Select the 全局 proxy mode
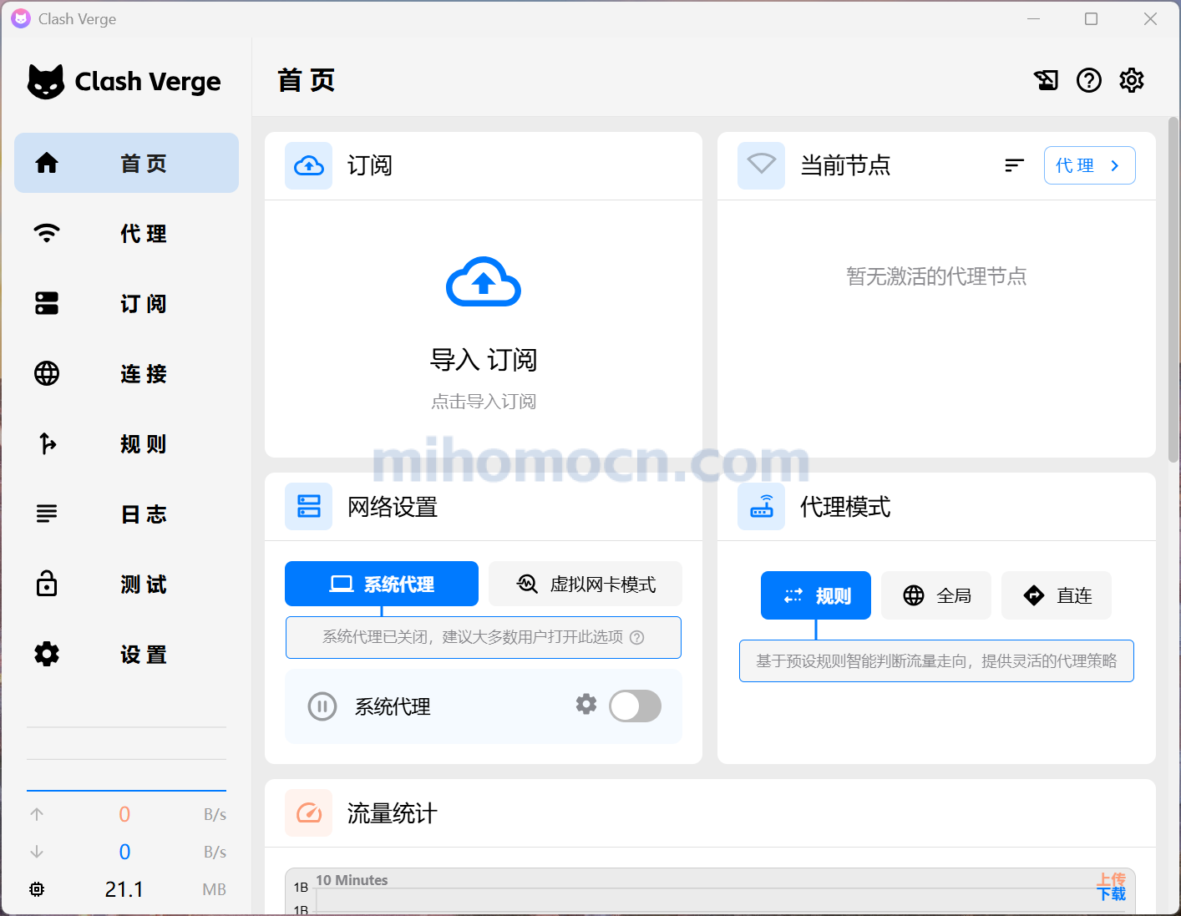Image resolution: width=1181 pixels, height=916 pixels. pos(936,595)
